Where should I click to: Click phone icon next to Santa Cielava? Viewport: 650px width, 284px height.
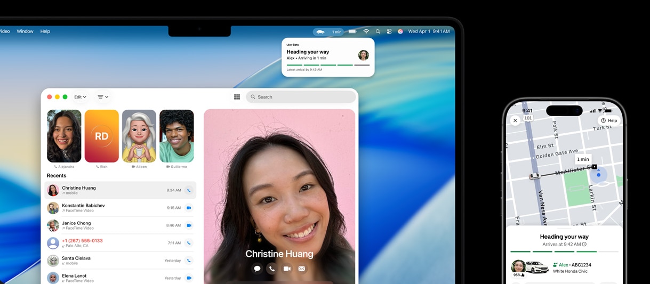[x=189, y=261]
